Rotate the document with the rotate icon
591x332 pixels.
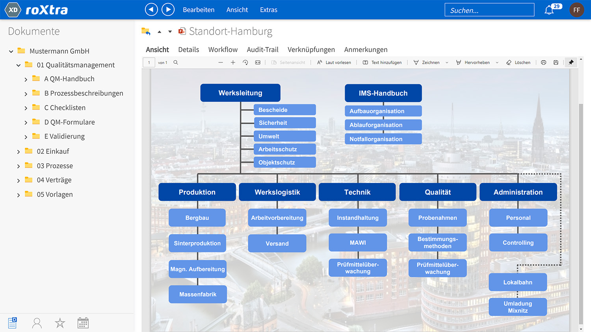click(245, 63)
